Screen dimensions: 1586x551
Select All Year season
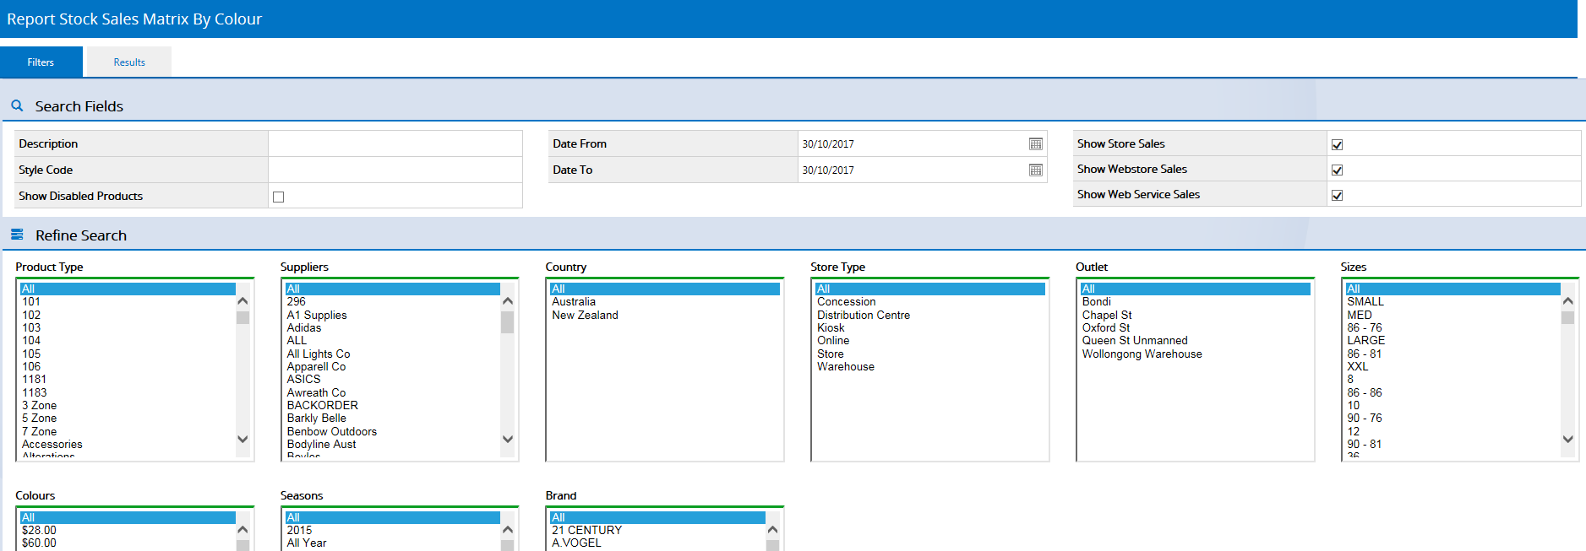[393, 543]
